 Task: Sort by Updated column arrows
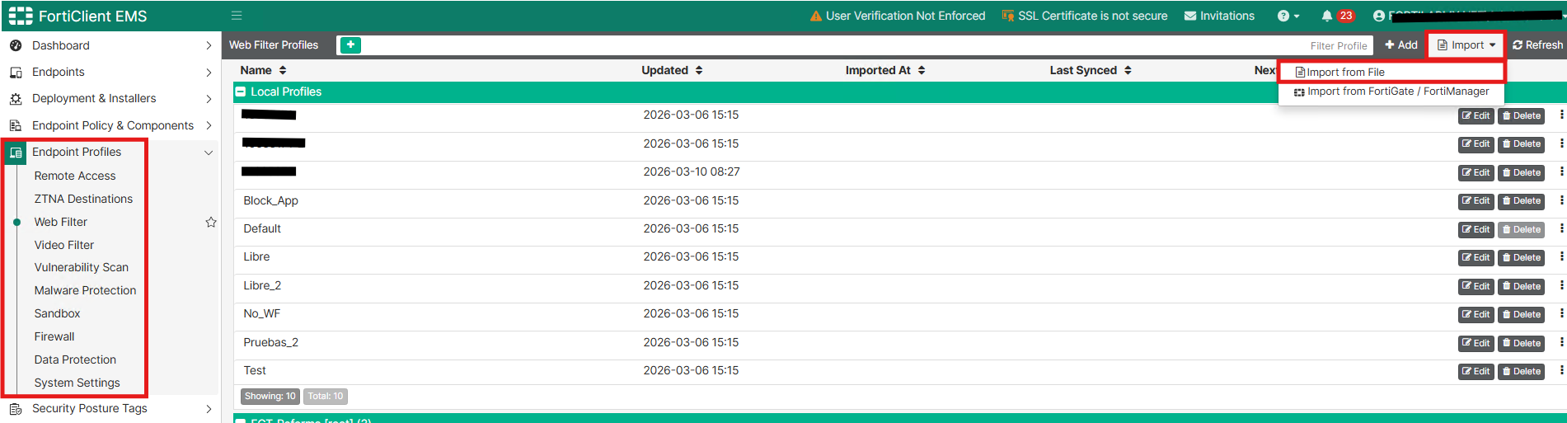(699, 70)
